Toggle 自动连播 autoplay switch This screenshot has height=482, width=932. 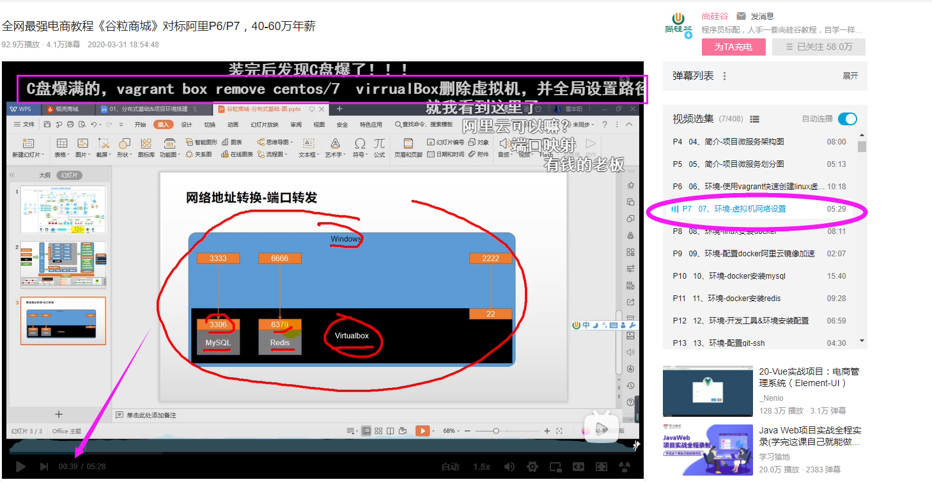tap(847, 119)
